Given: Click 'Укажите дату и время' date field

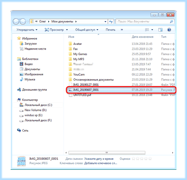Looking at the screenshot, I should tap(99, 159).
